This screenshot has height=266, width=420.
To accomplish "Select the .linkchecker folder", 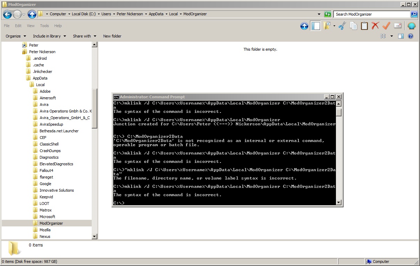I will pyautogui.click(x=42, y=72).
